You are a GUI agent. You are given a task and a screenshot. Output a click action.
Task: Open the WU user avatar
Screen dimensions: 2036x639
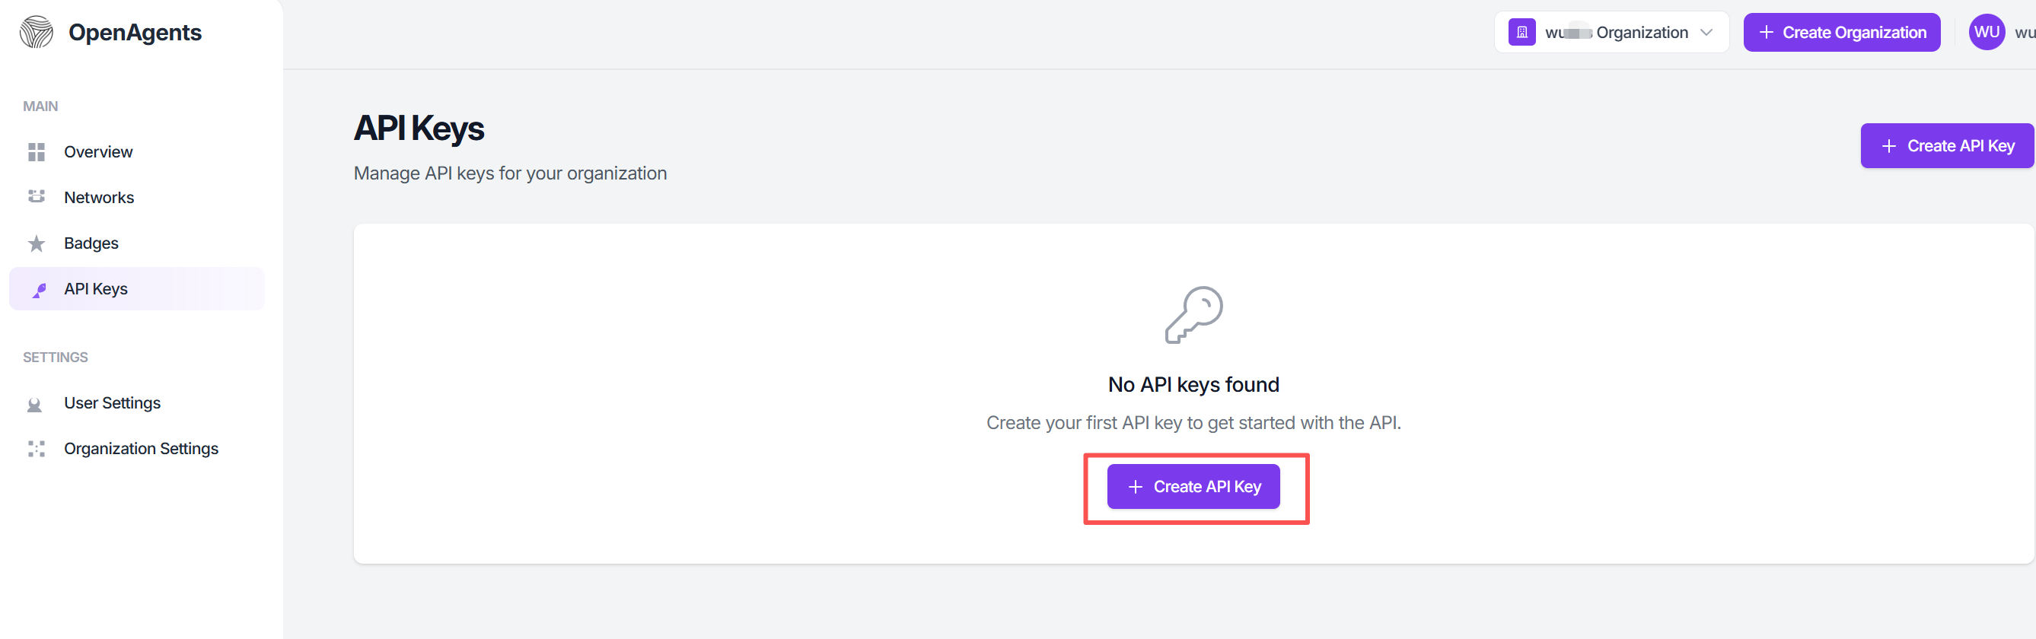[1987, 33]
